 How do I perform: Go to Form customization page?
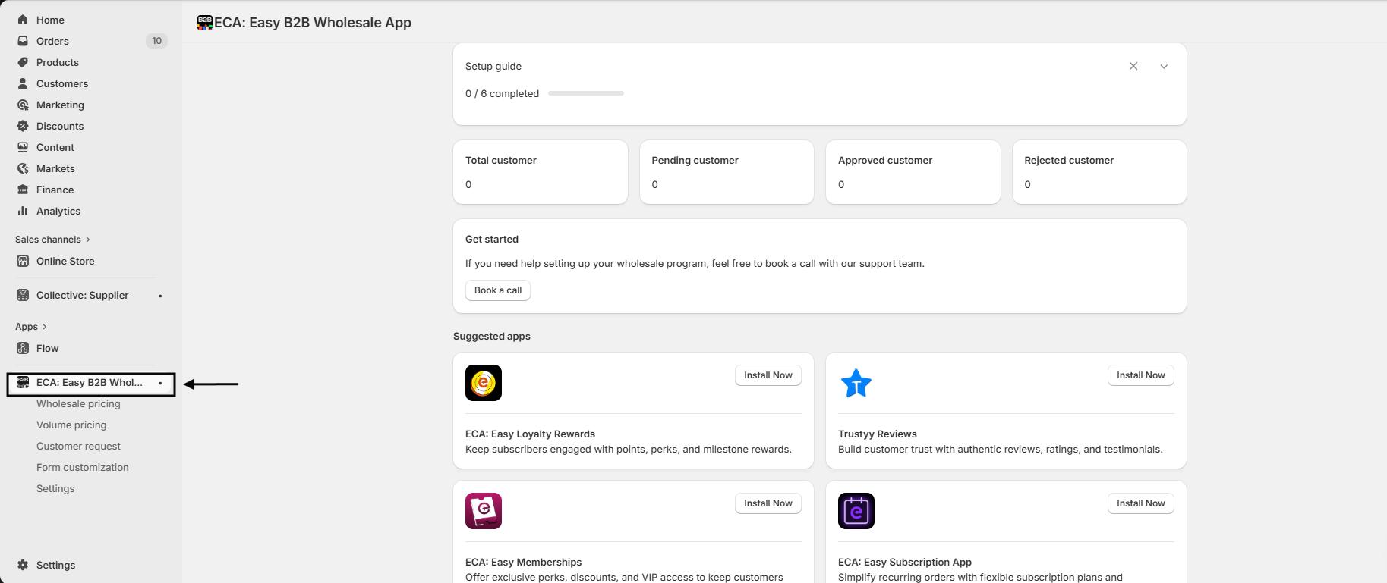pos(83,468)
